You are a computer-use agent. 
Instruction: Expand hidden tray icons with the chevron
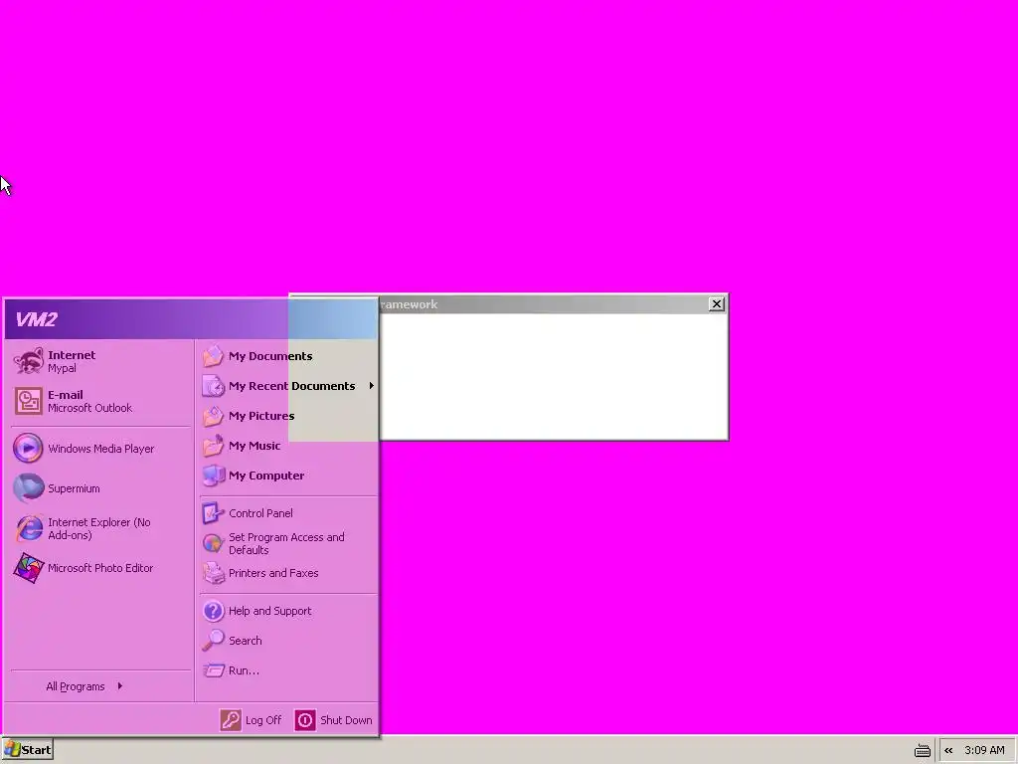pyautogui.click(x=948, y=750)
